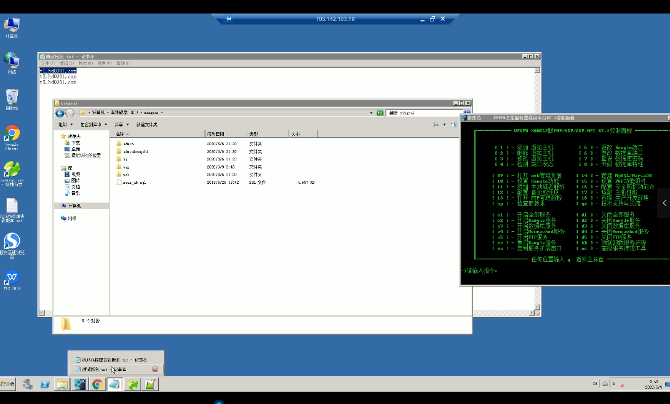Click the green Navicat taskbar icon
Screen dimensions: 670x404
click(x=132, y=384)
